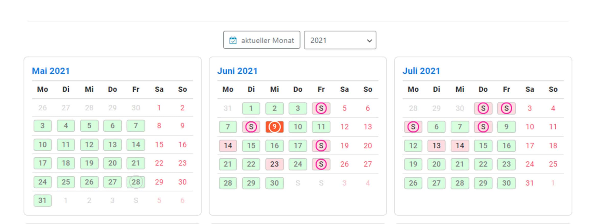Select pink-highlighted day 23 in Juni

click(274, 164)
